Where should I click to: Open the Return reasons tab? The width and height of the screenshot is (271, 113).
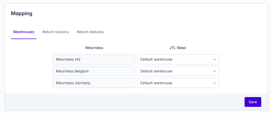(55, 32)
